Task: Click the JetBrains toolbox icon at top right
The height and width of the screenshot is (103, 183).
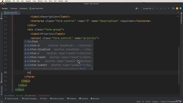Action: pyautogui.click(x=181, y=8)
